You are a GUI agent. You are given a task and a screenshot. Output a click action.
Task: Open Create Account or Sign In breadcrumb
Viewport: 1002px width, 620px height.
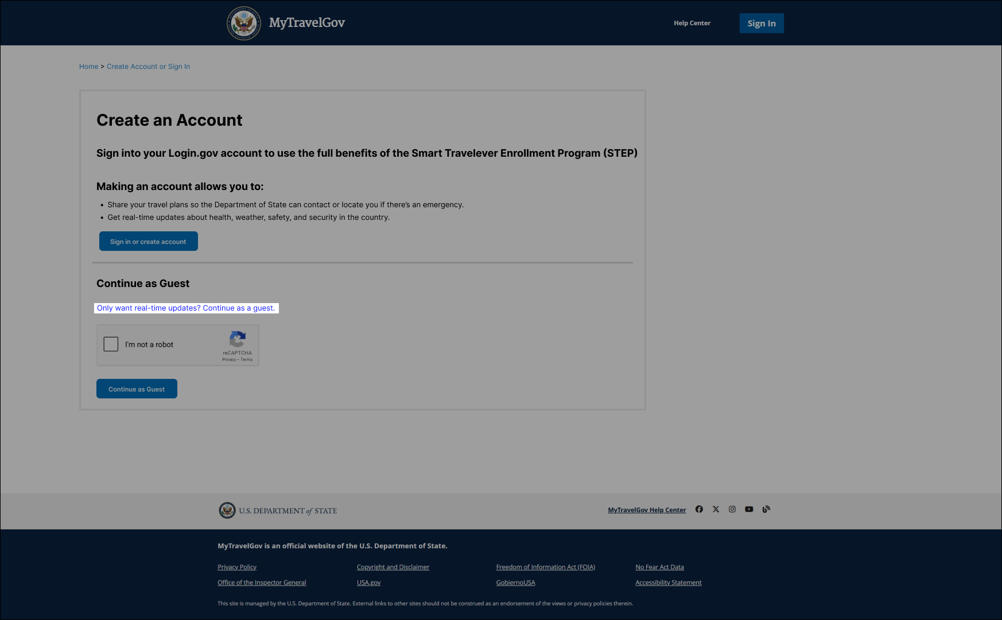[148, 67]
